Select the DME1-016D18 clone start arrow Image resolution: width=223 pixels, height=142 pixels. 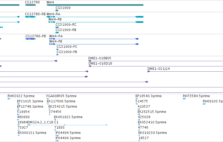[90, 66]
